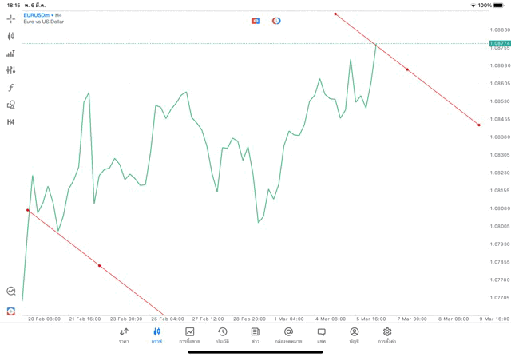
Task: Switch to the กราฟ (Chart) tab
Action: [x=156, y=335]
